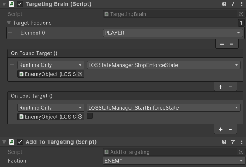Viewport: 246px width, 167px height.
Task: Open help for Targeting Brain component
Action: [x=224, y=4]
